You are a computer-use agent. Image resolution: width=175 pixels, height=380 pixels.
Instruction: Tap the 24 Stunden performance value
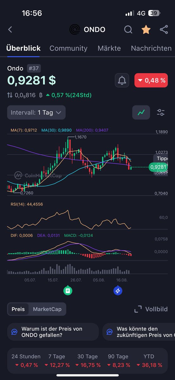click(x=26, y=365)
